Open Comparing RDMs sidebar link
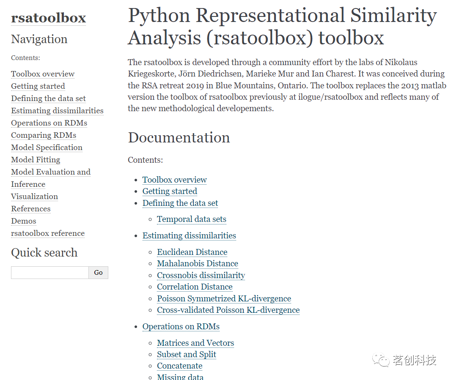The height and width of the screenshot is (380, 451). point(44,135)
